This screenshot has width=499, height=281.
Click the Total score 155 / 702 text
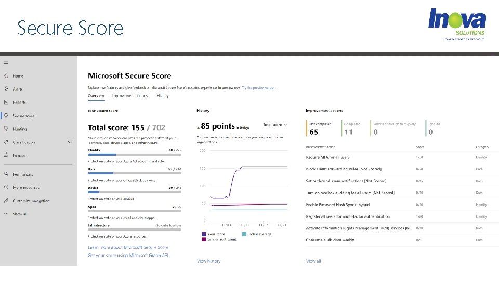tap(126, 127)
